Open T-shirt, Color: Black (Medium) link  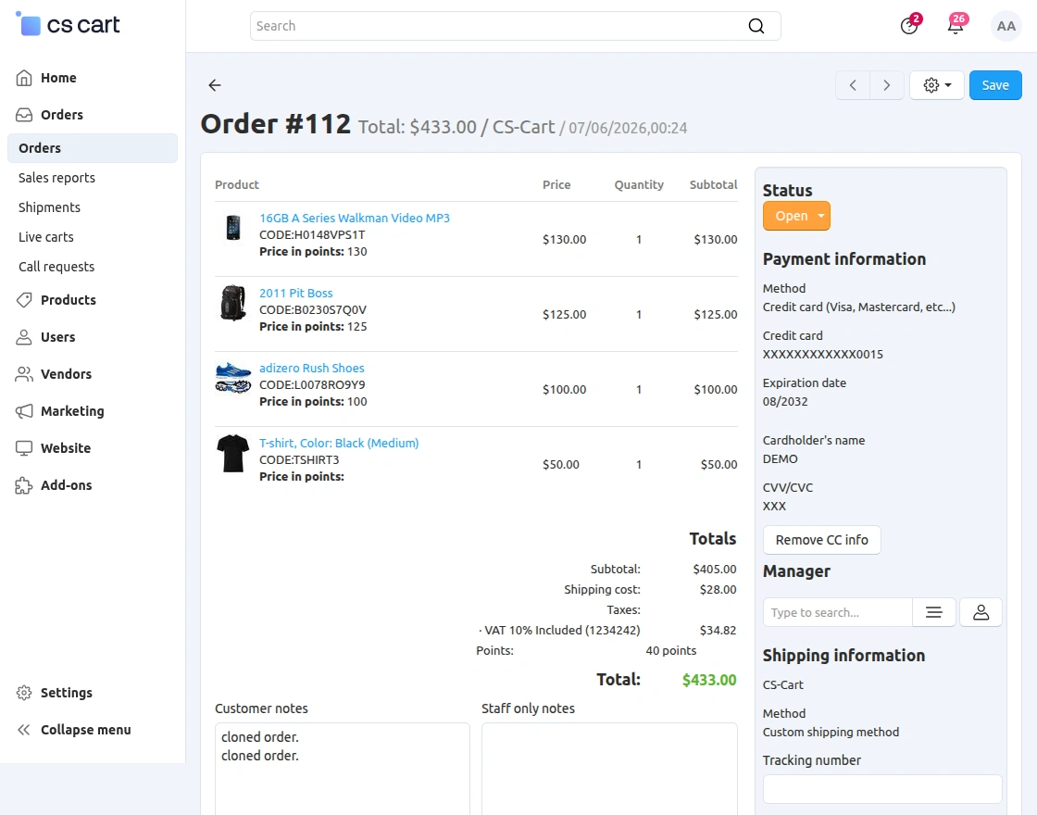click(339, 444)
